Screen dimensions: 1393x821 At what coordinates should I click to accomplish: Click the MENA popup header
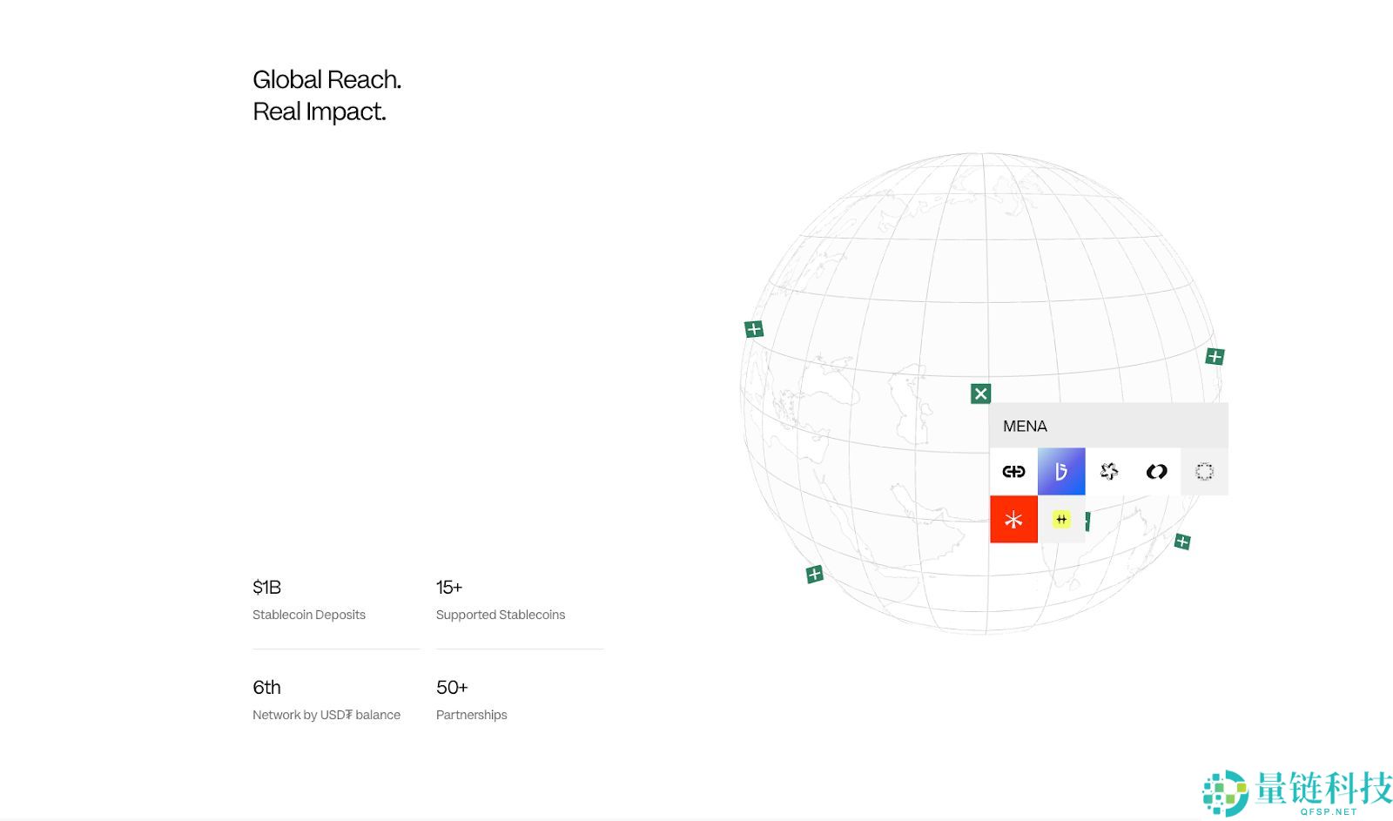[x=1107, y=426]
